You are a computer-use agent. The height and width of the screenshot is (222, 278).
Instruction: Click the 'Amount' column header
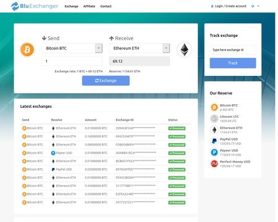[x=91, y=120]
